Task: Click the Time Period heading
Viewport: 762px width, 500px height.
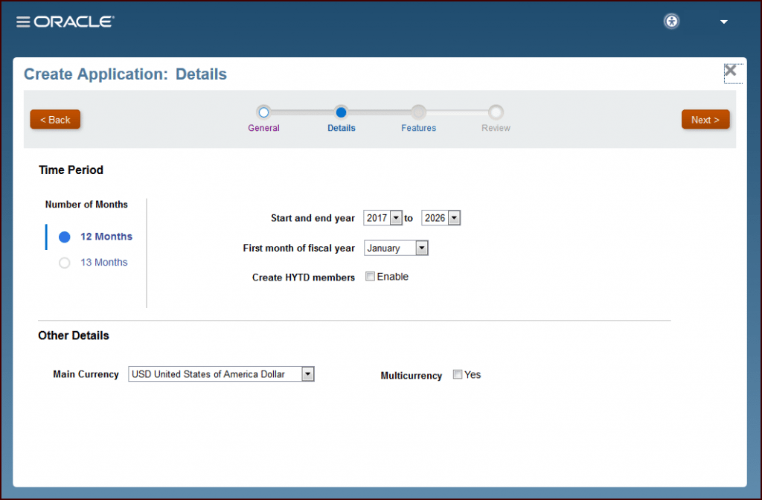Action: (71, 170)
